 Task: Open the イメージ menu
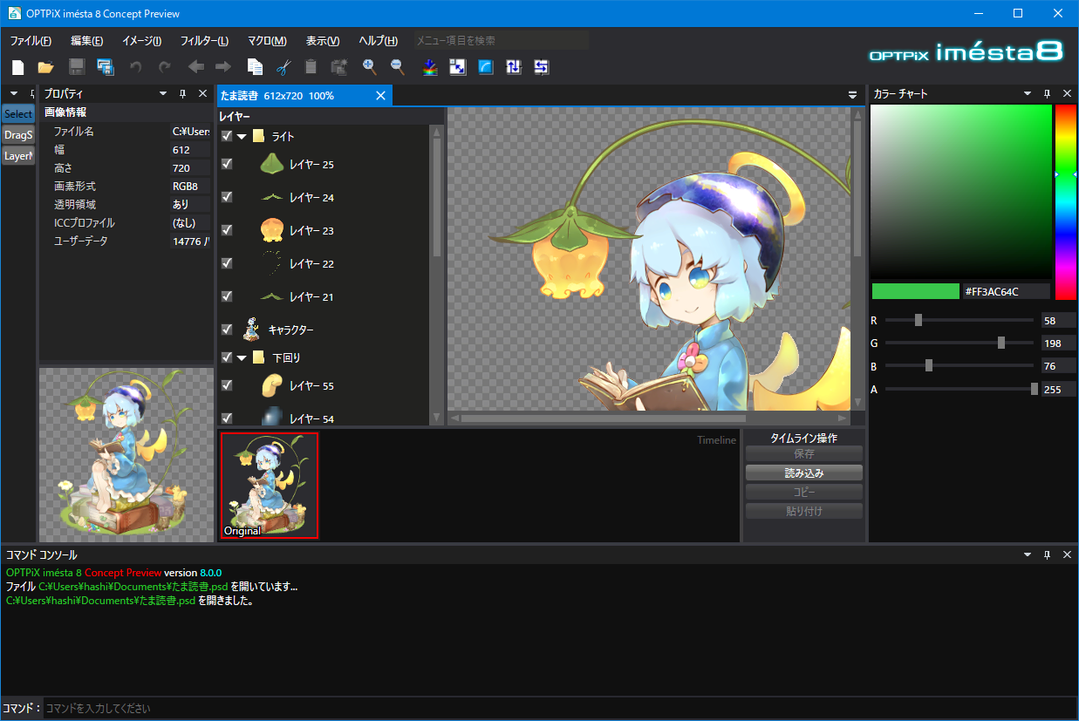[141, 41]
